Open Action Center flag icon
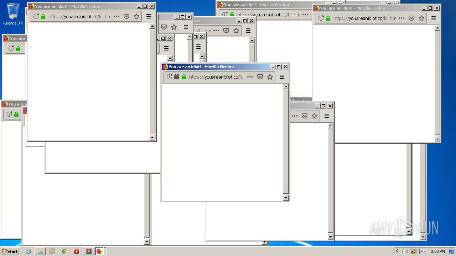Viewport: 456px width, 256px height. point(422,251)
